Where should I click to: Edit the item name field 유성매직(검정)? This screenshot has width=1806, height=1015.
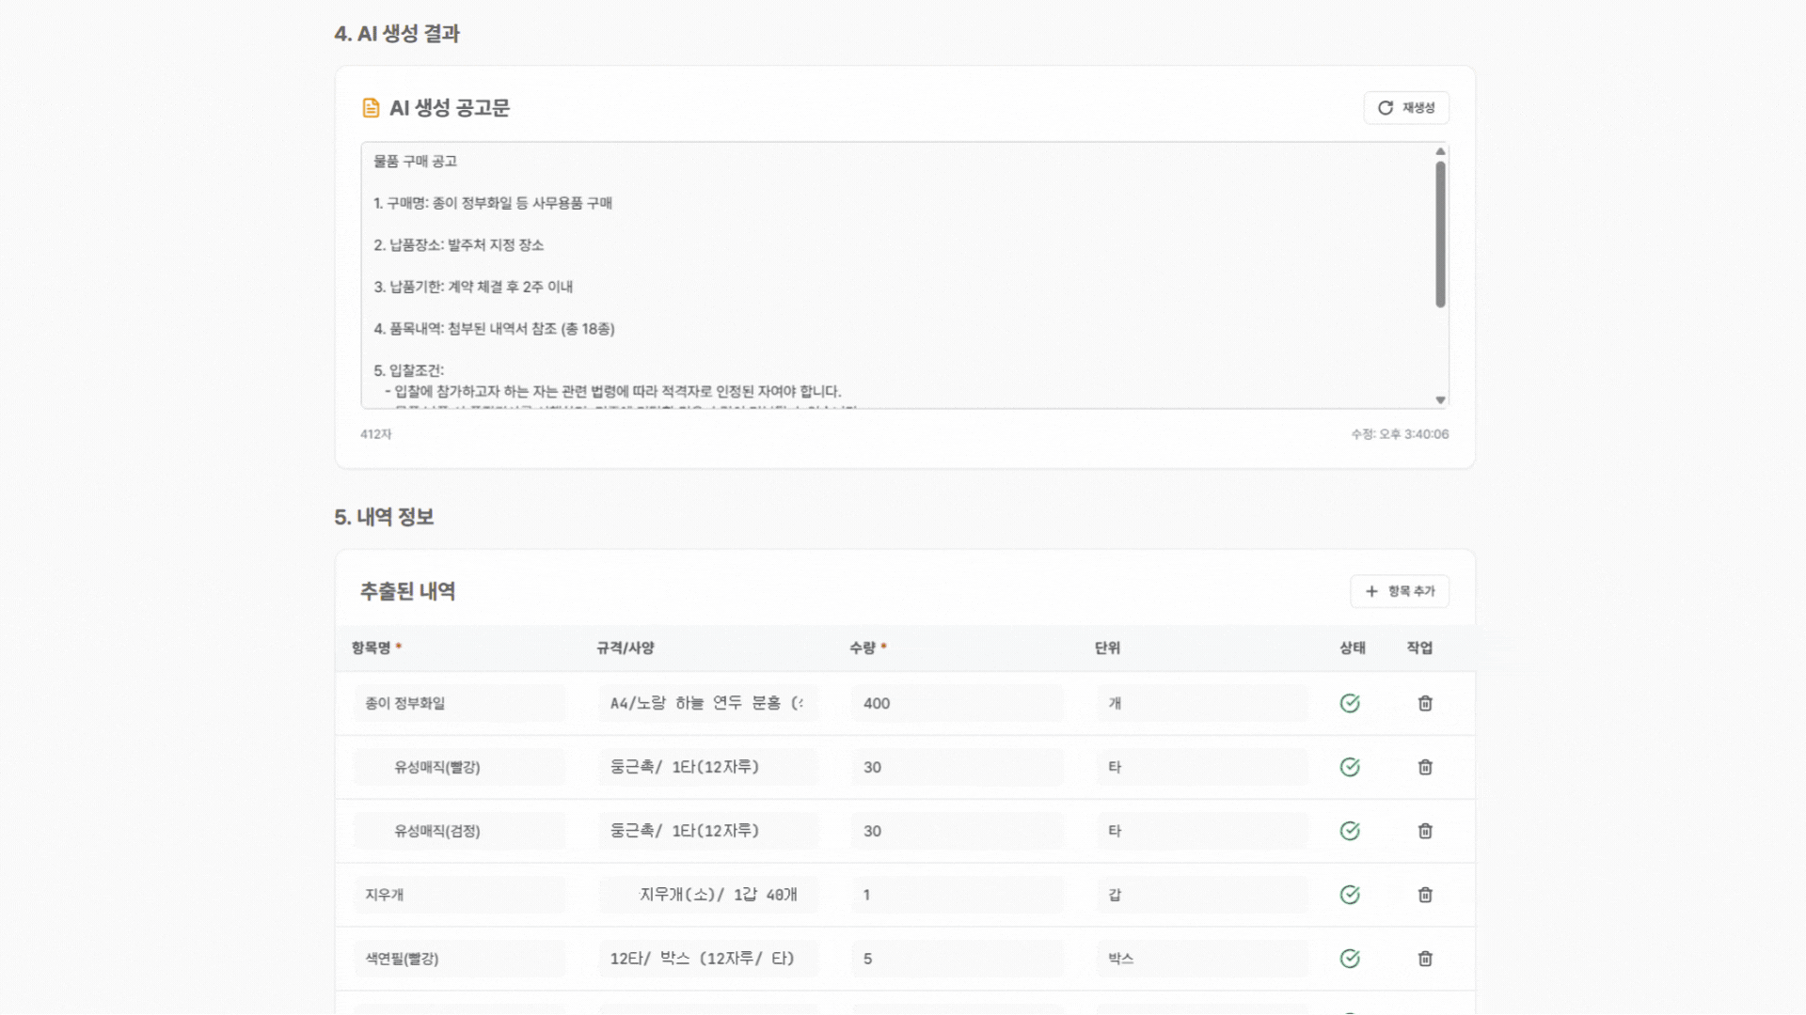pos(460,831)
